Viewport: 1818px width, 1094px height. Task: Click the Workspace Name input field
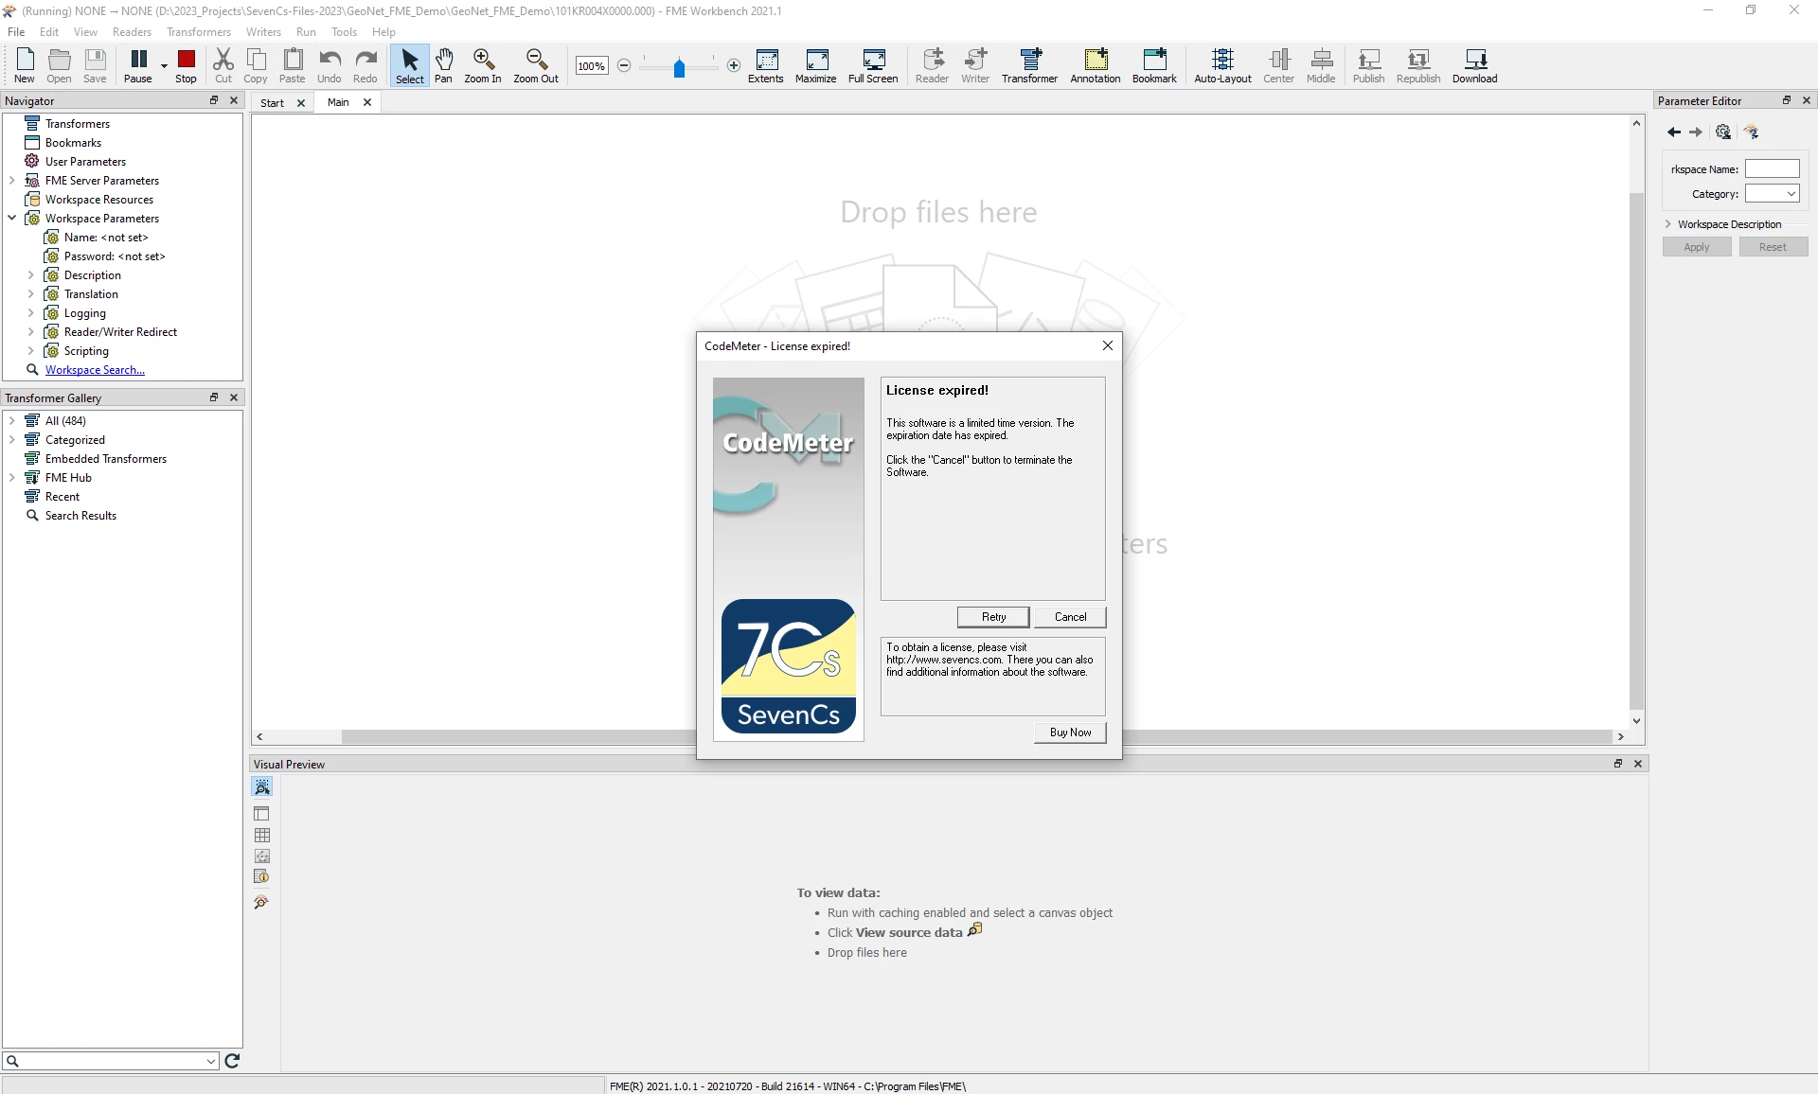click(1772, 169)
